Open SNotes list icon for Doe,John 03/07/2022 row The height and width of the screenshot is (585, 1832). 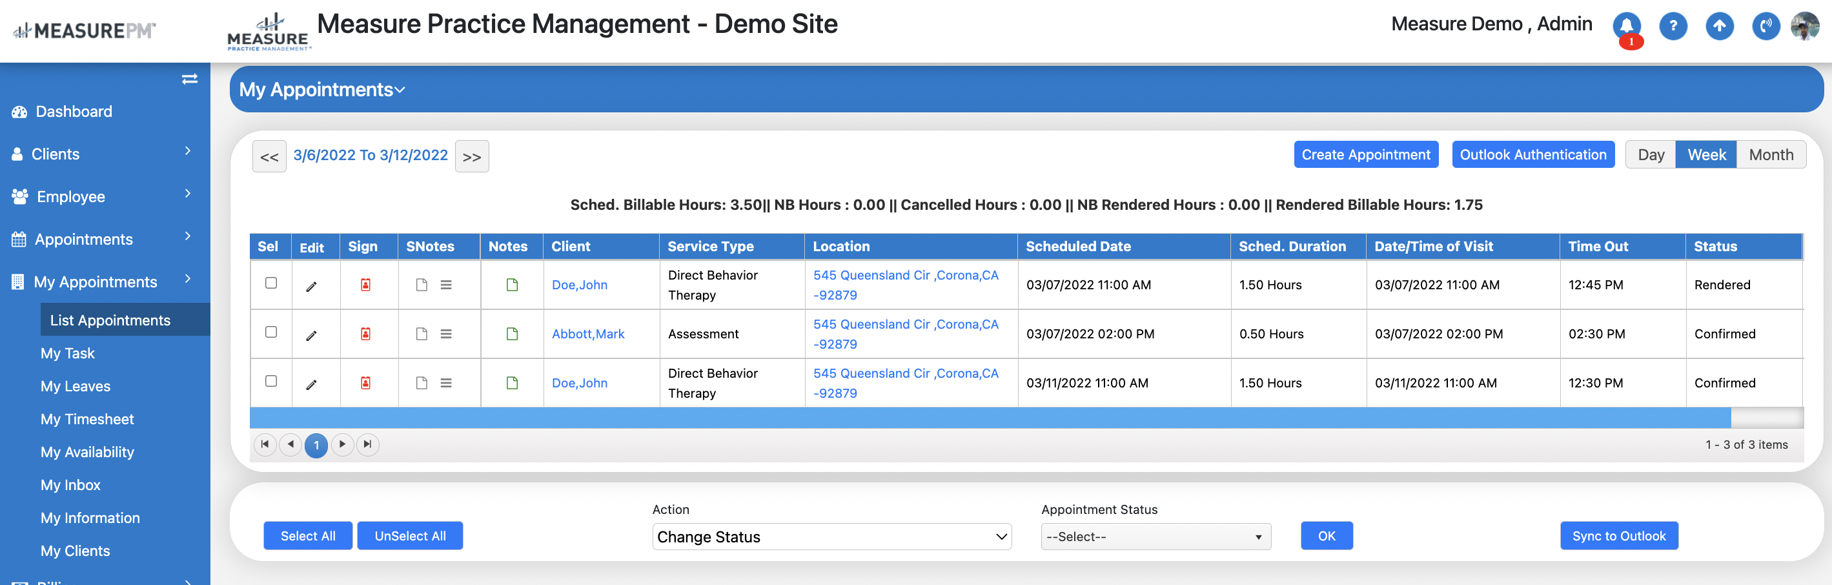click(x=446, y=285)
